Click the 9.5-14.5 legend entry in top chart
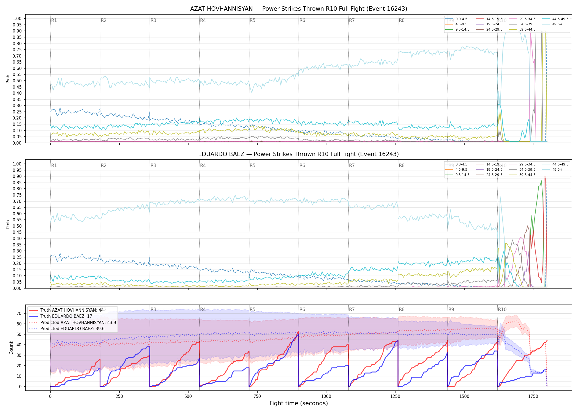 pyautogui.click(x=457, y=29)
